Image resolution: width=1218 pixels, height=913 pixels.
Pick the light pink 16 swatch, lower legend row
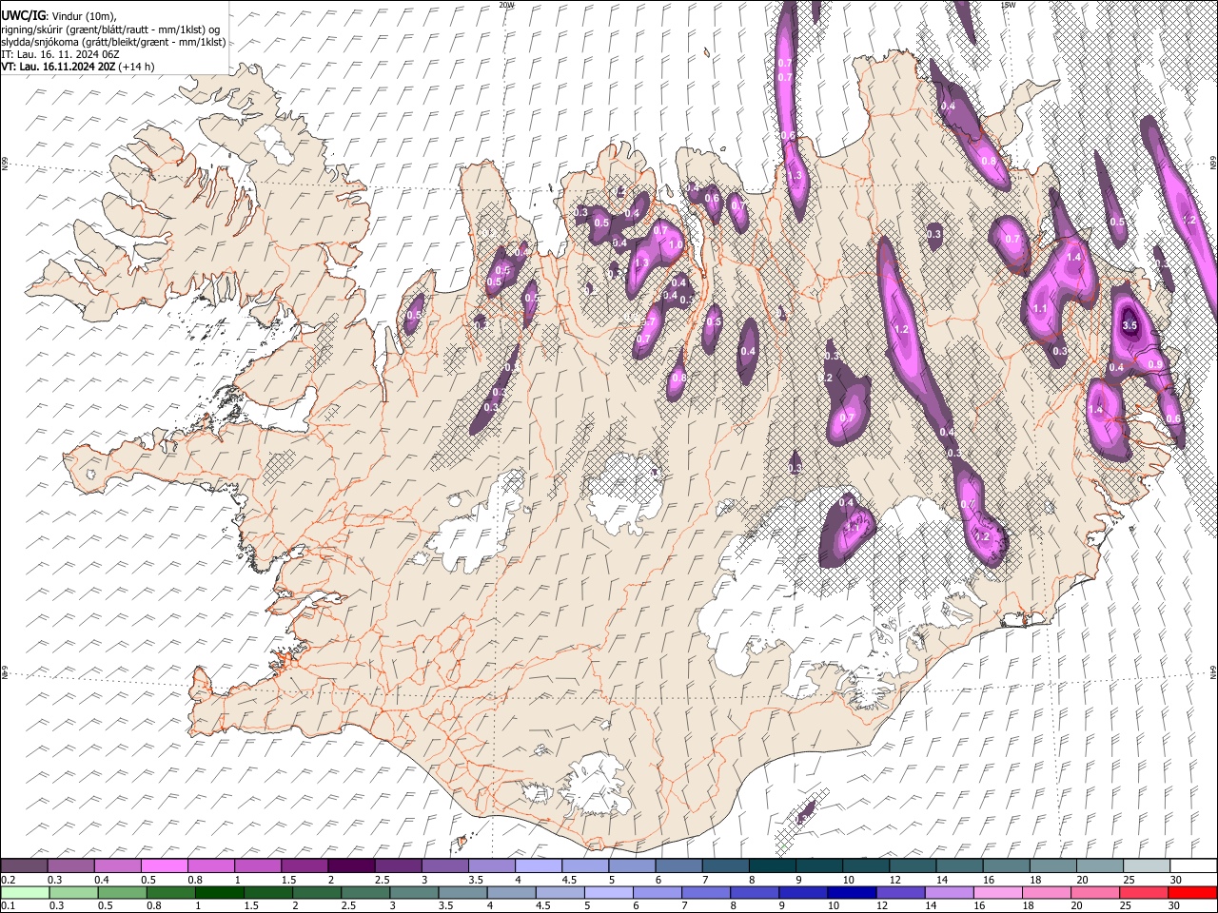[996, 892]
